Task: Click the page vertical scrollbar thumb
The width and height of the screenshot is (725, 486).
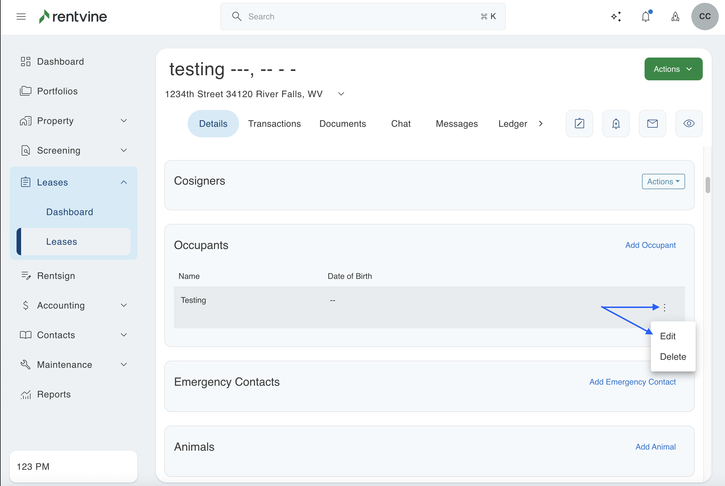Action: coord(708,185)
